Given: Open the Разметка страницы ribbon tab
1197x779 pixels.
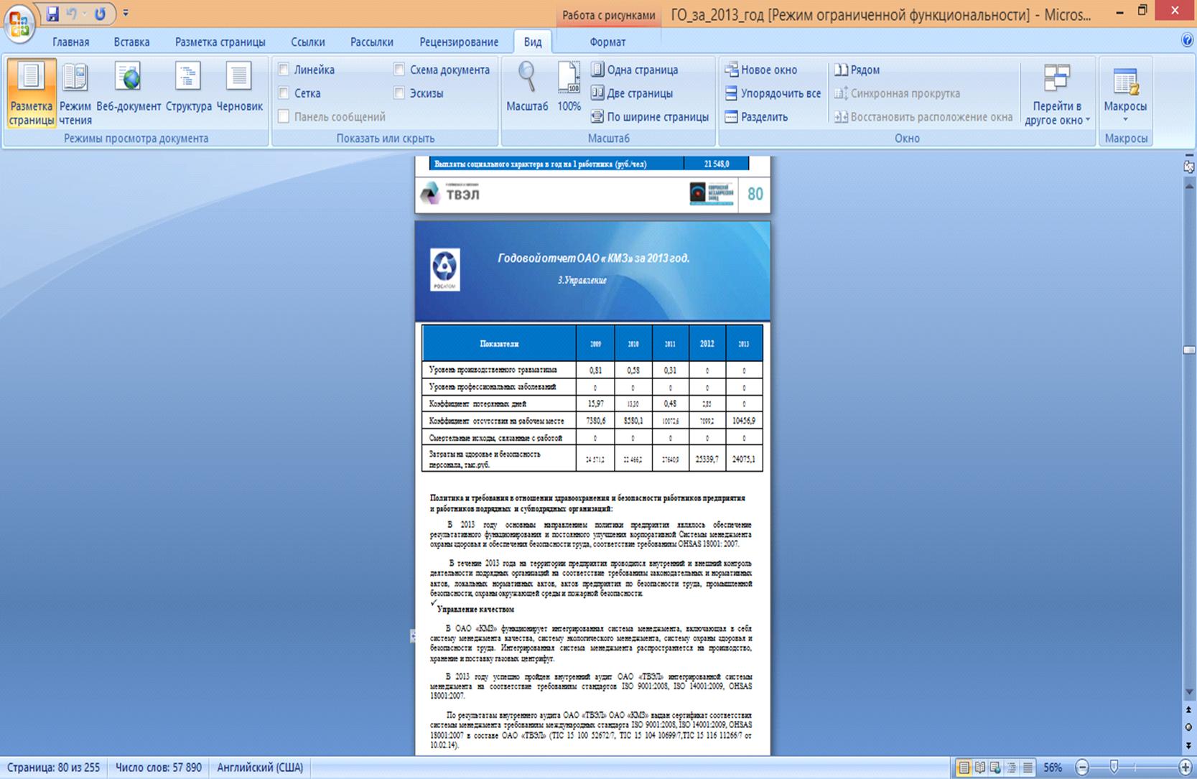Looking at the screenshot, I should (x=220, y=42).
